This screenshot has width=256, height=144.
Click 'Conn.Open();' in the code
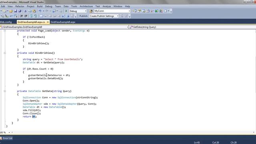coord(31,101)
